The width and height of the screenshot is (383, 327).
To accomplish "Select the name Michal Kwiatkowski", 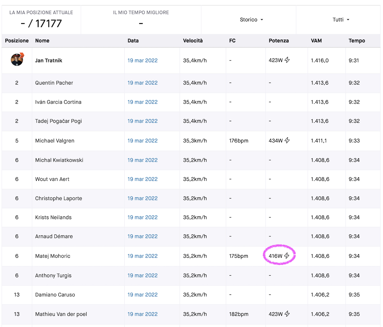I will point(59,160).
